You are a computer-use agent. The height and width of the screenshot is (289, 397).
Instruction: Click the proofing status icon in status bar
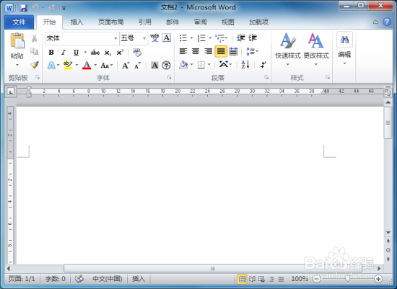tap(79, 279)
